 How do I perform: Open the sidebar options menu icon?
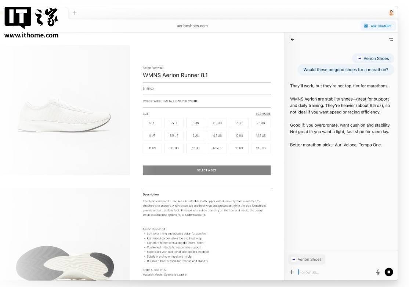(391, 39)
